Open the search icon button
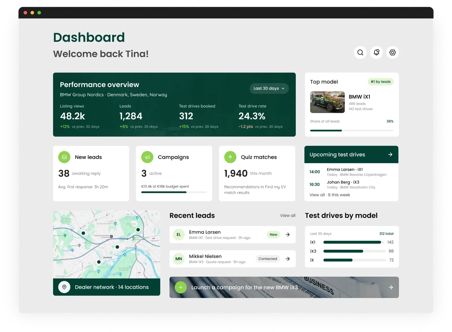 pos(360,53)
